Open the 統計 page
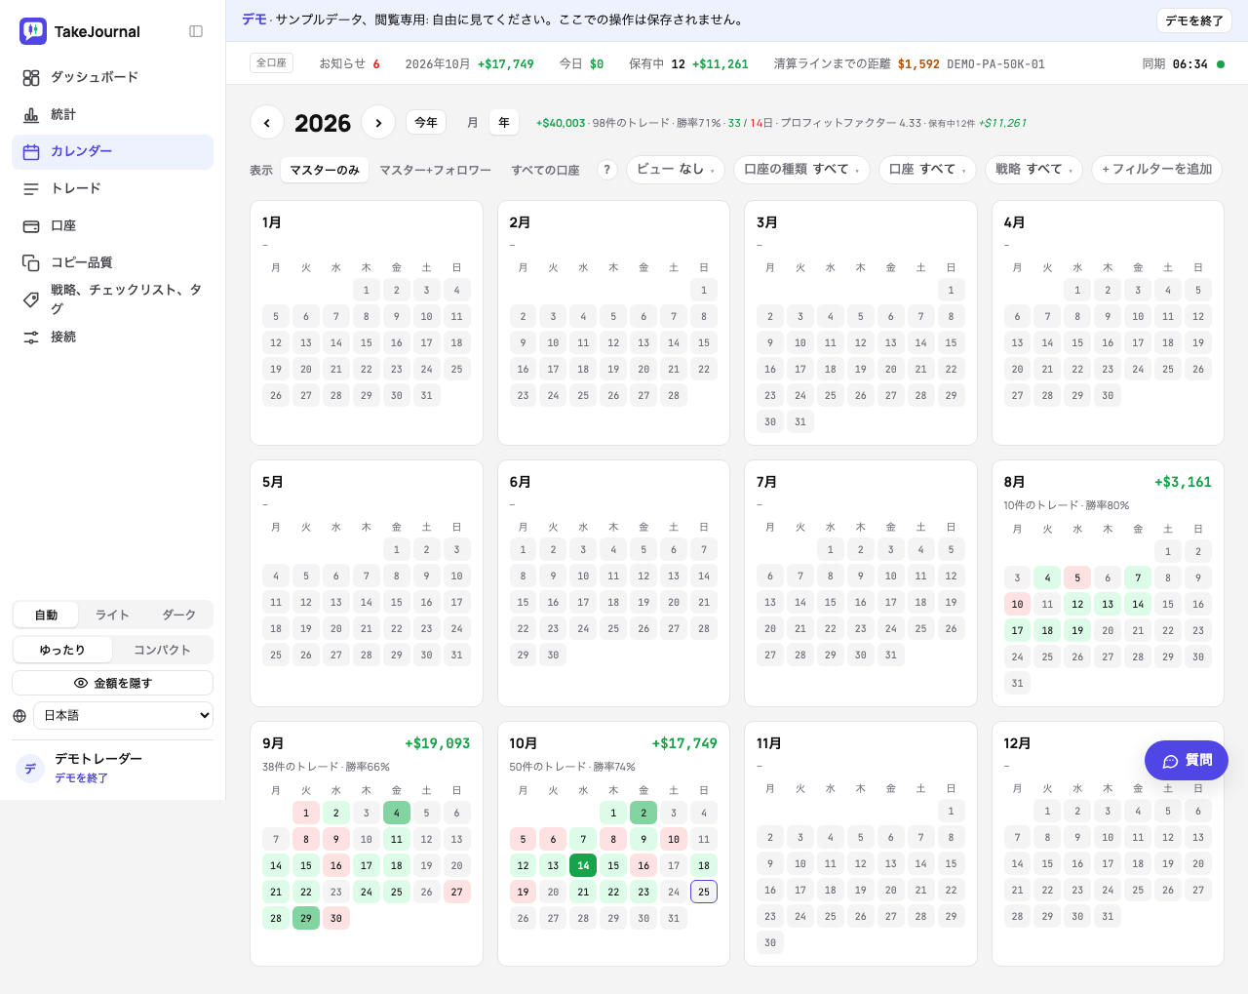 pyautogui.click(x=112, y=114)
